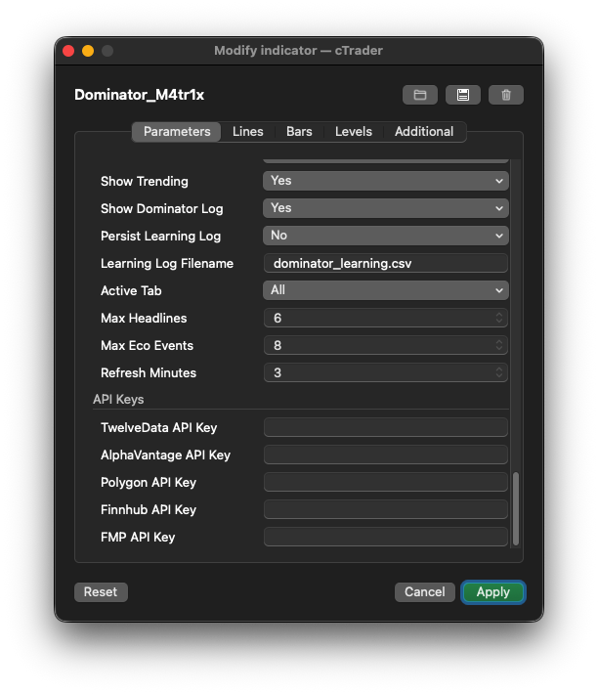
Task: Click the API Keys section header
Action: [x=118, y=399]
